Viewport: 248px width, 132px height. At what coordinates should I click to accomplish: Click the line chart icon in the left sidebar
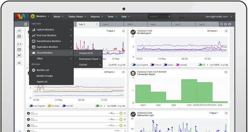[19, 31]
